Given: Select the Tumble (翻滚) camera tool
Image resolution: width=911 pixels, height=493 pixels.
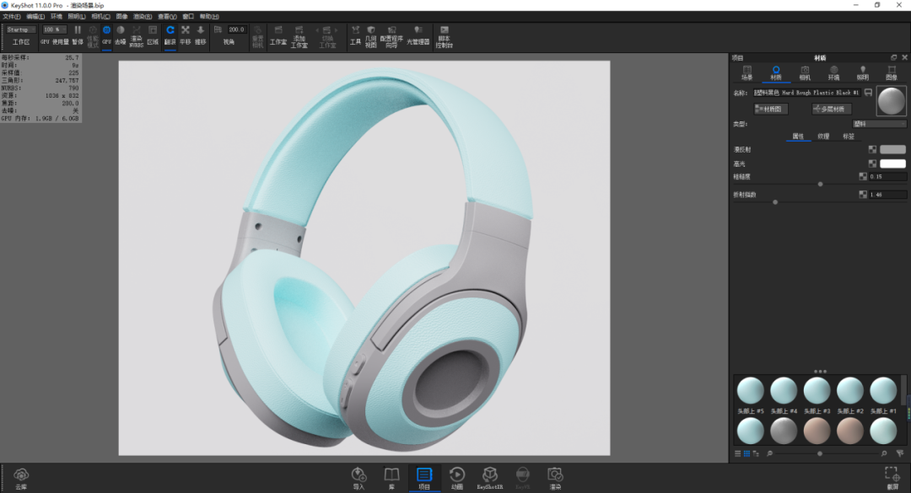Looking at the screenshot, I should 170,35.
